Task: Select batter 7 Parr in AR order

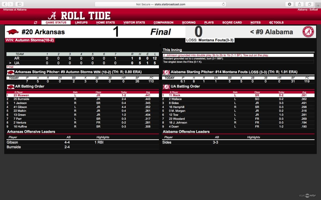Action: click(x=83, y=119)
